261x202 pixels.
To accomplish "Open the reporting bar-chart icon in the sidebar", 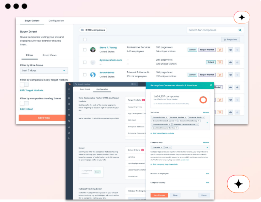I will [69, 133].
